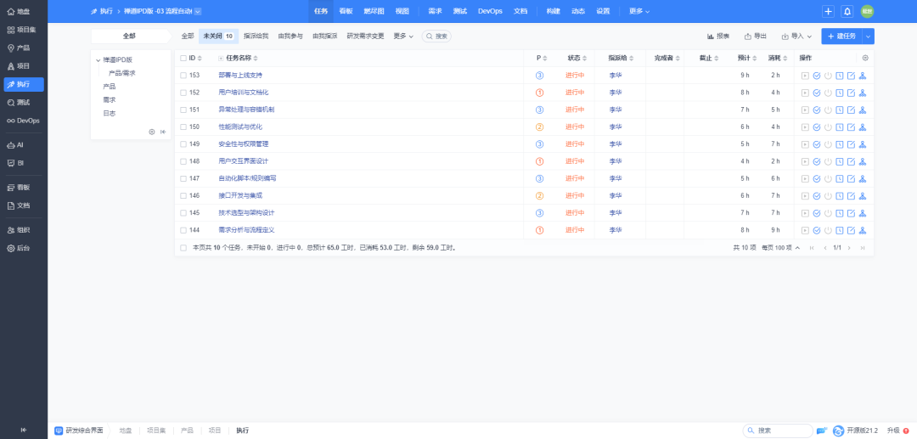Check the checkbox for task 153
The height and width of the screenshot is (439, 917).
point(183,76)
